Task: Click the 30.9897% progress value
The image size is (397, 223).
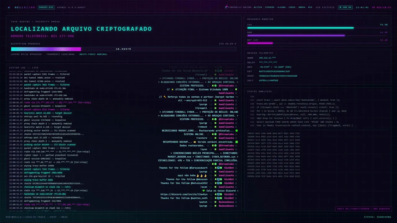Action: pyautogui.click(x=123, y=49)
